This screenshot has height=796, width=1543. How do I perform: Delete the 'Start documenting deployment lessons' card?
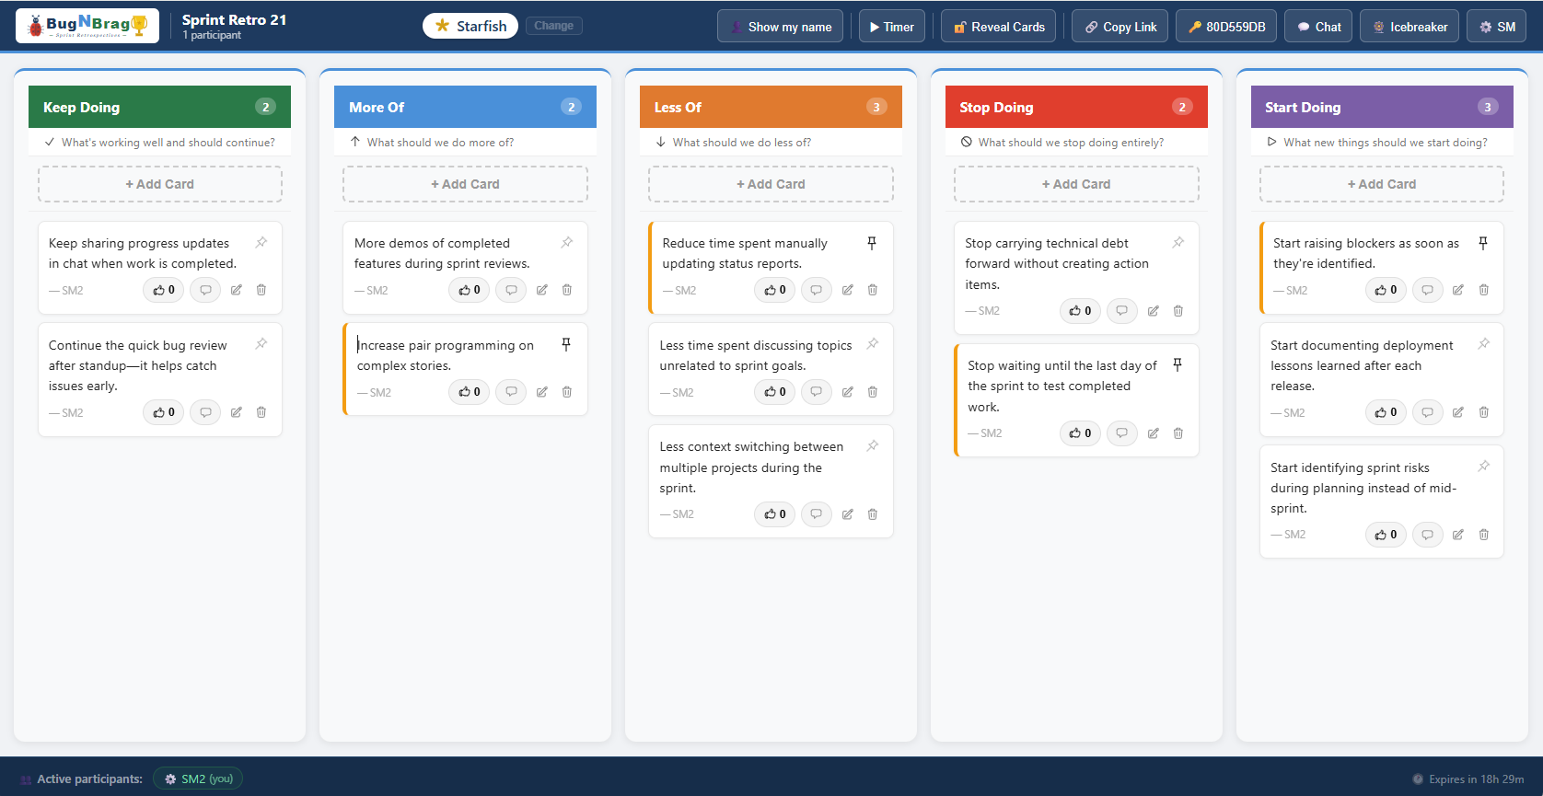click(x=1484, y=412)
